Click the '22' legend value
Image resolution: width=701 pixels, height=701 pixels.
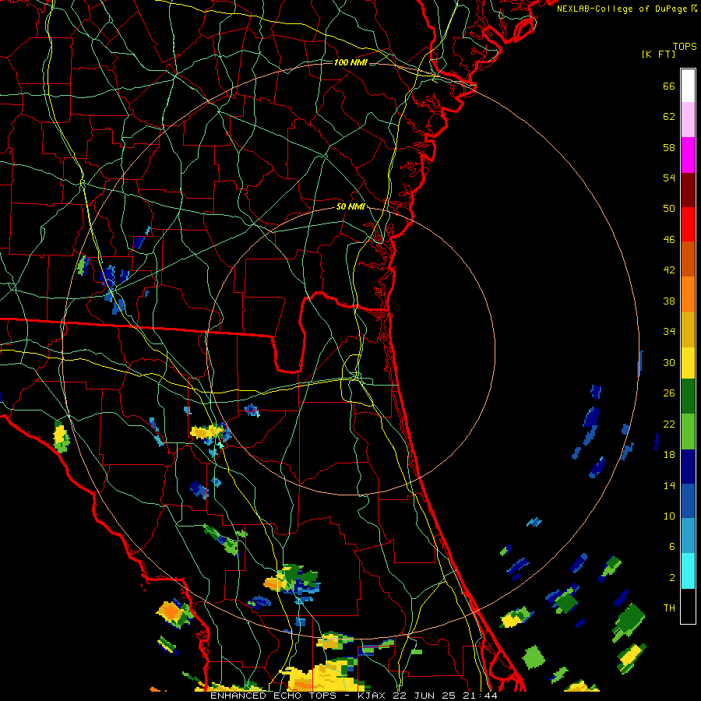coord(669,424)
